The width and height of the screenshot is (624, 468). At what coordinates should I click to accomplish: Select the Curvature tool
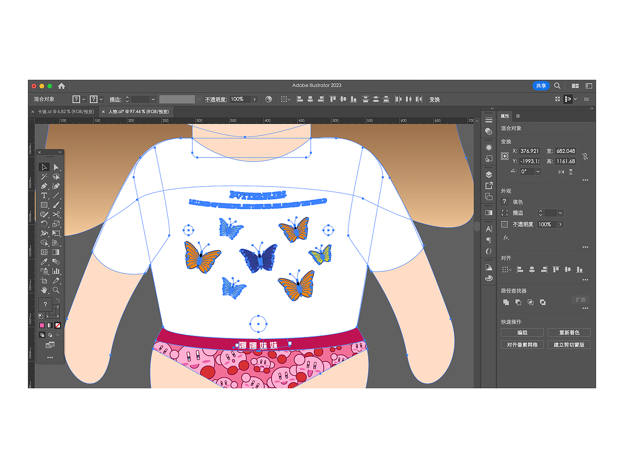(56, 186)
